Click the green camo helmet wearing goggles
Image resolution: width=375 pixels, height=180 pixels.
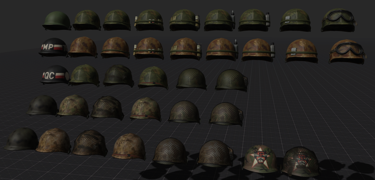point(339,20)
